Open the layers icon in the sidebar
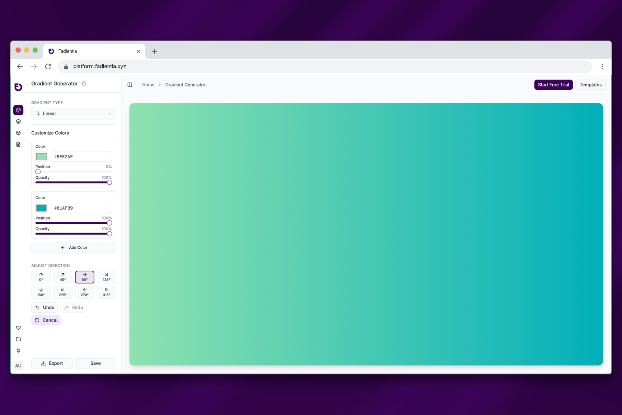The height and width of the screenshot is (415, 622). (x=18, y=122)
